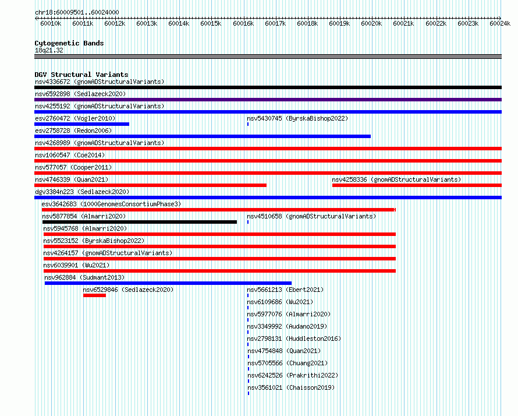Click the 60024k ruler position

tap(500, 23)
